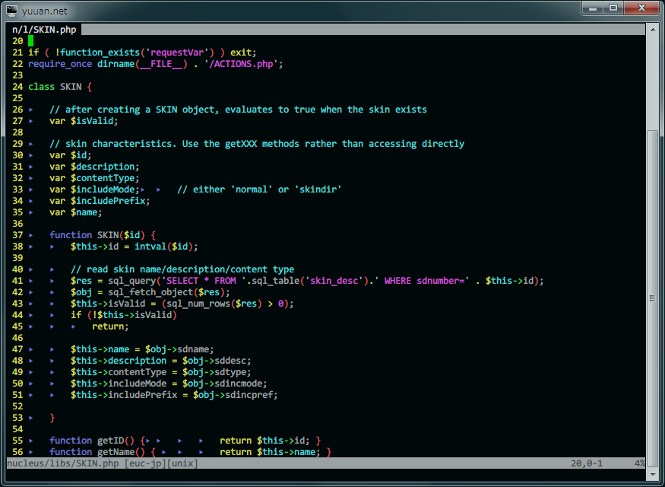
Task: Click '$obj->sddesc' on line 48
Action: [x=214, y=361]
